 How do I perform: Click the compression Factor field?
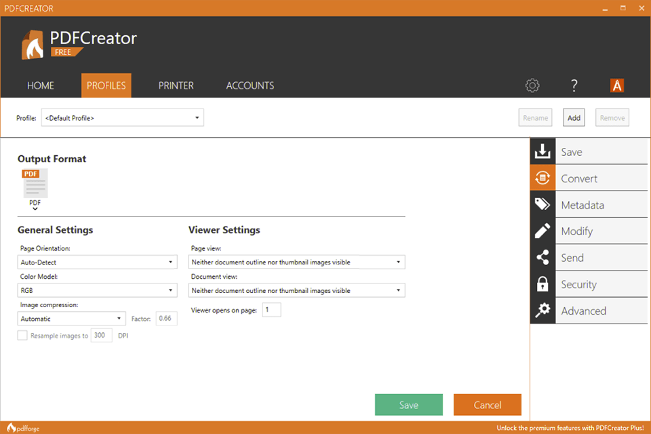[x=167, y=319]
